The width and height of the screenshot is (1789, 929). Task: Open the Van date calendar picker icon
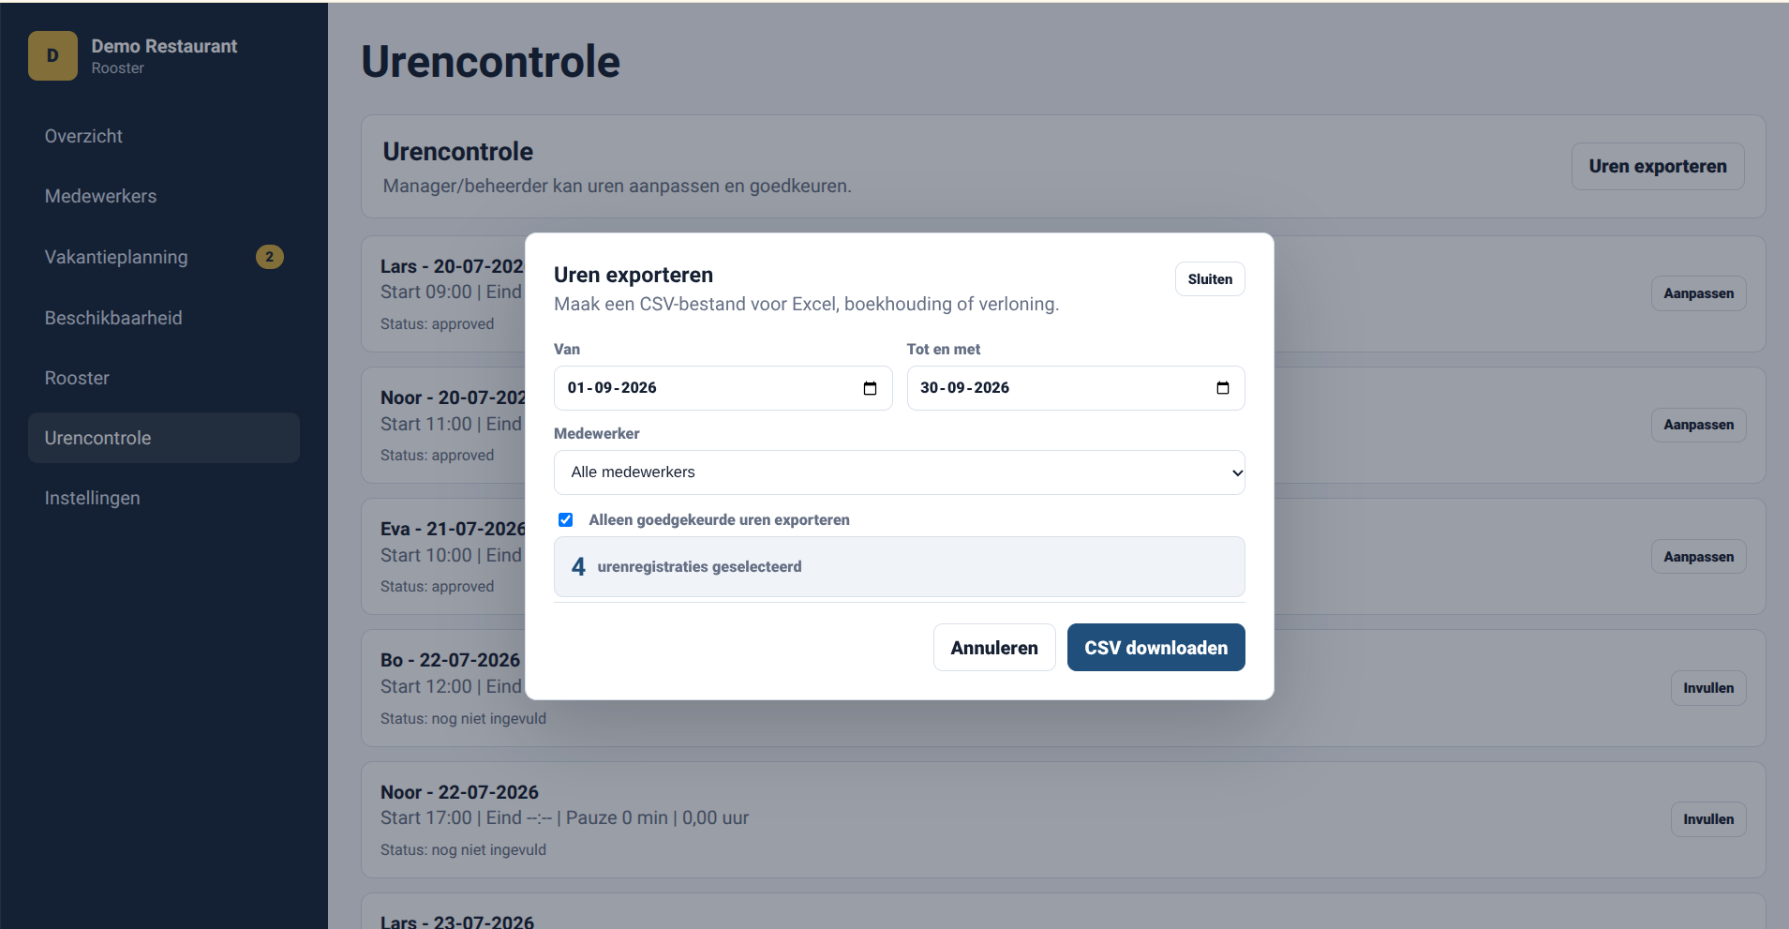[870, 388]
